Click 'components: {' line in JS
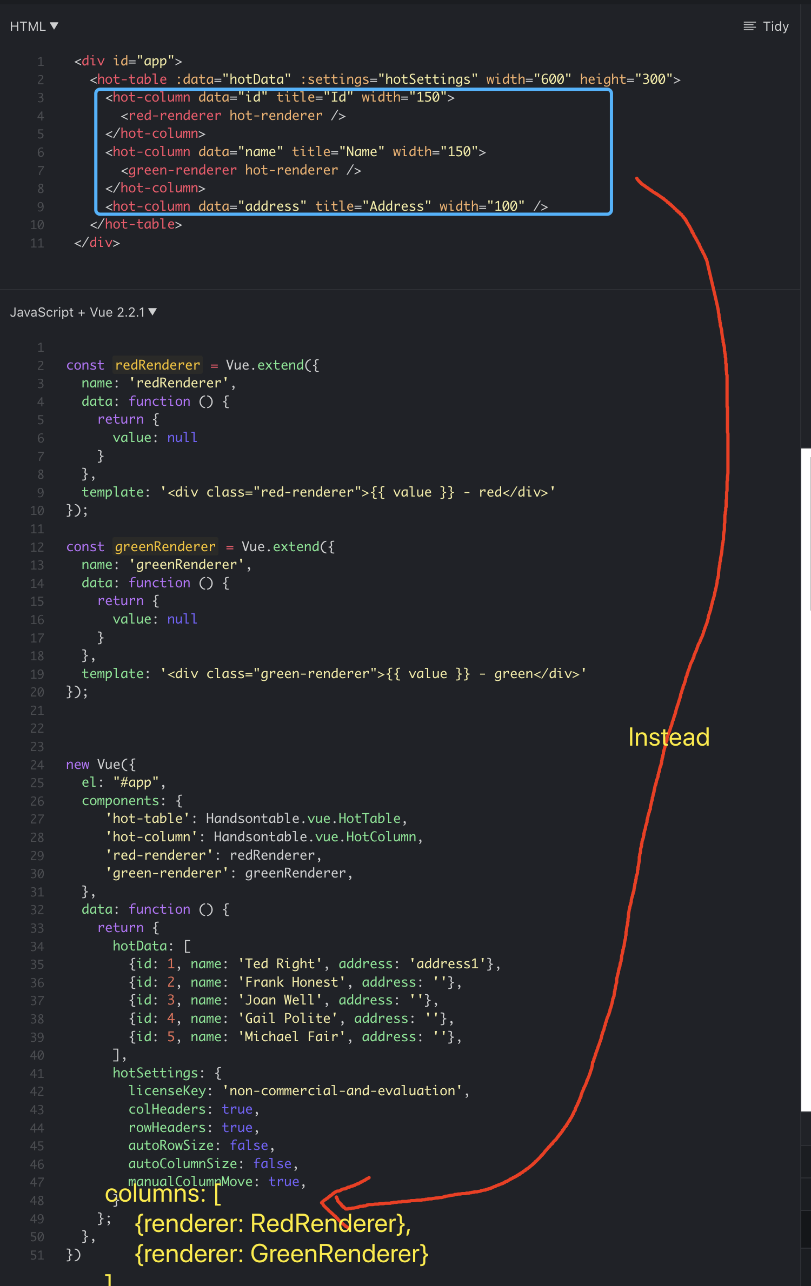Screen dimensions: 811x1286 click(132, 801)
